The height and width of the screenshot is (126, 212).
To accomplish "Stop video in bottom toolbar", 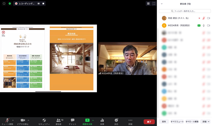I will pyautogui.click(x=23, y=122).
